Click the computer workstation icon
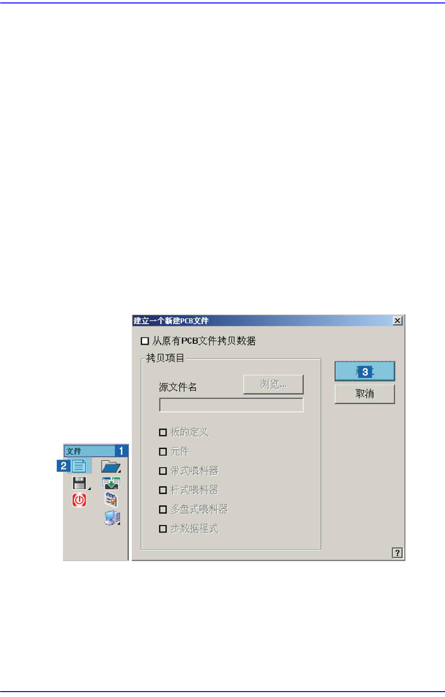This screenshot has height=697, width=445. tap(112, 518)
